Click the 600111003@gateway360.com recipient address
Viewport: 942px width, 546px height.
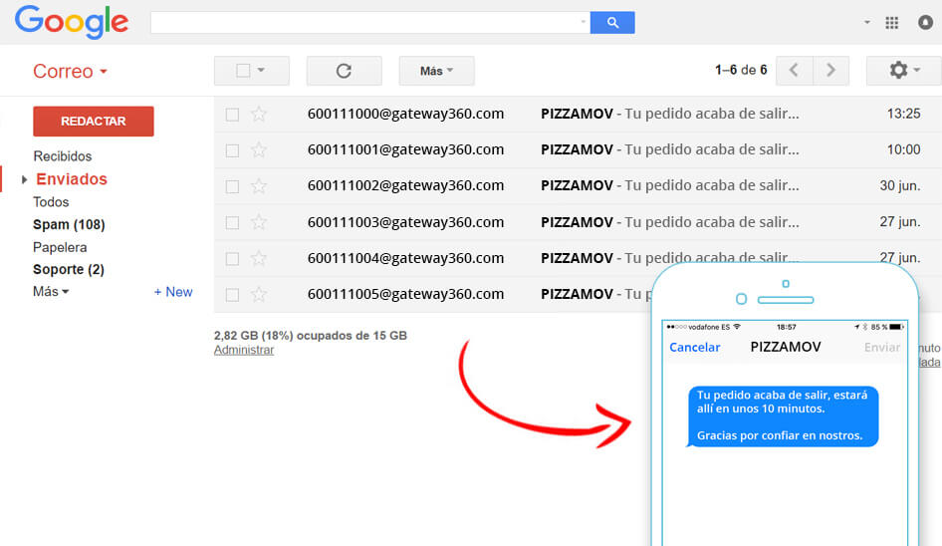pyautogui.click(x=405, y=222)
